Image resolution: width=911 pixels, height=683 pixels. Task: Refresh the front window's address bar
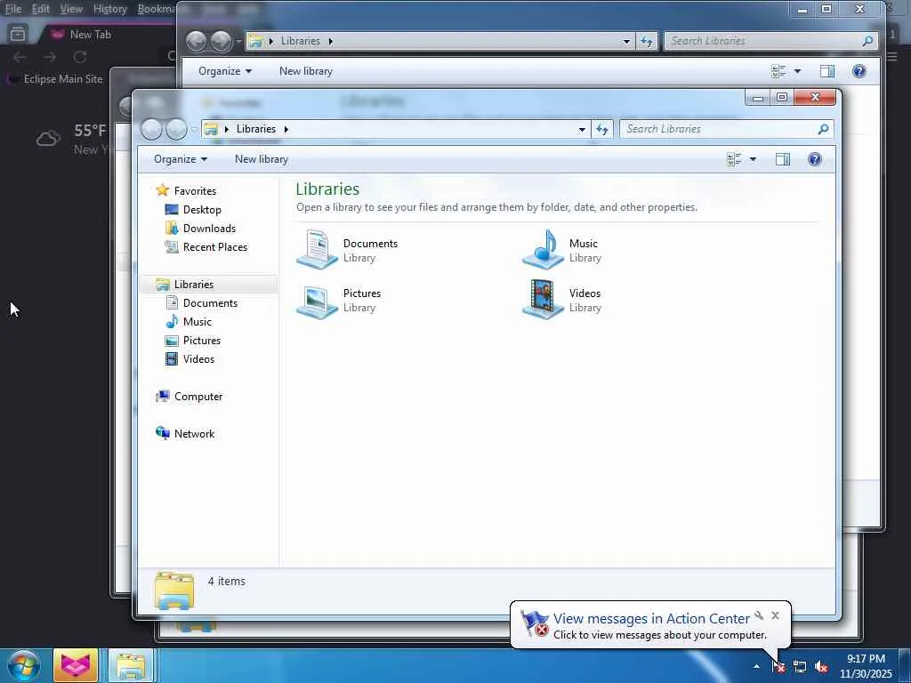pyautogui.click(x=602, y=129)
